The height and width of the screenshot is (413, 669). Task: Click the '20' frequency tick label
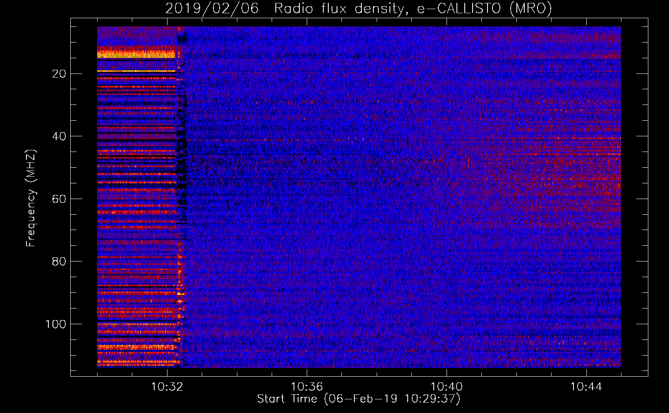click(x=59, y=74)
